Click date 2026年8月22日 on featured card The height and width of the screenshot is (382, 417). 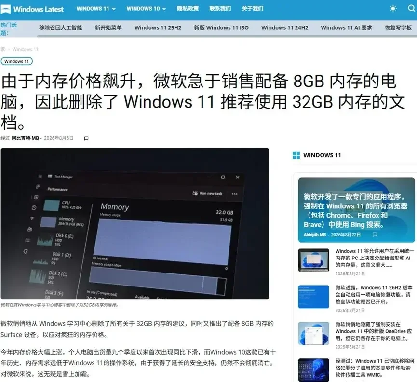(346, 235)
